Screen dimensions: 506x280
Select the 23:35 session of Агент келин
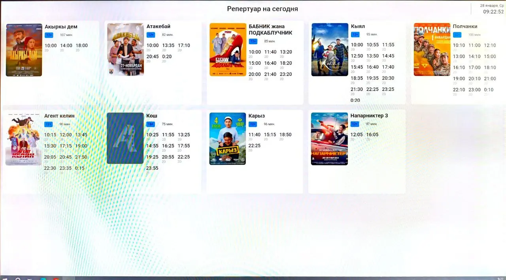[x=66, y=168]
